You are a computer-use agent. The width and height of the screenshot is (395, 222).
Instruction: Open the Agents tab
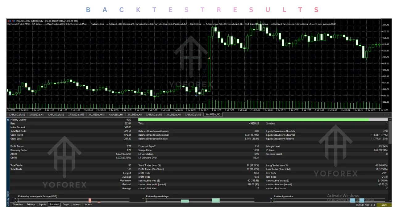pyautogui.click(x=77, y=204)
